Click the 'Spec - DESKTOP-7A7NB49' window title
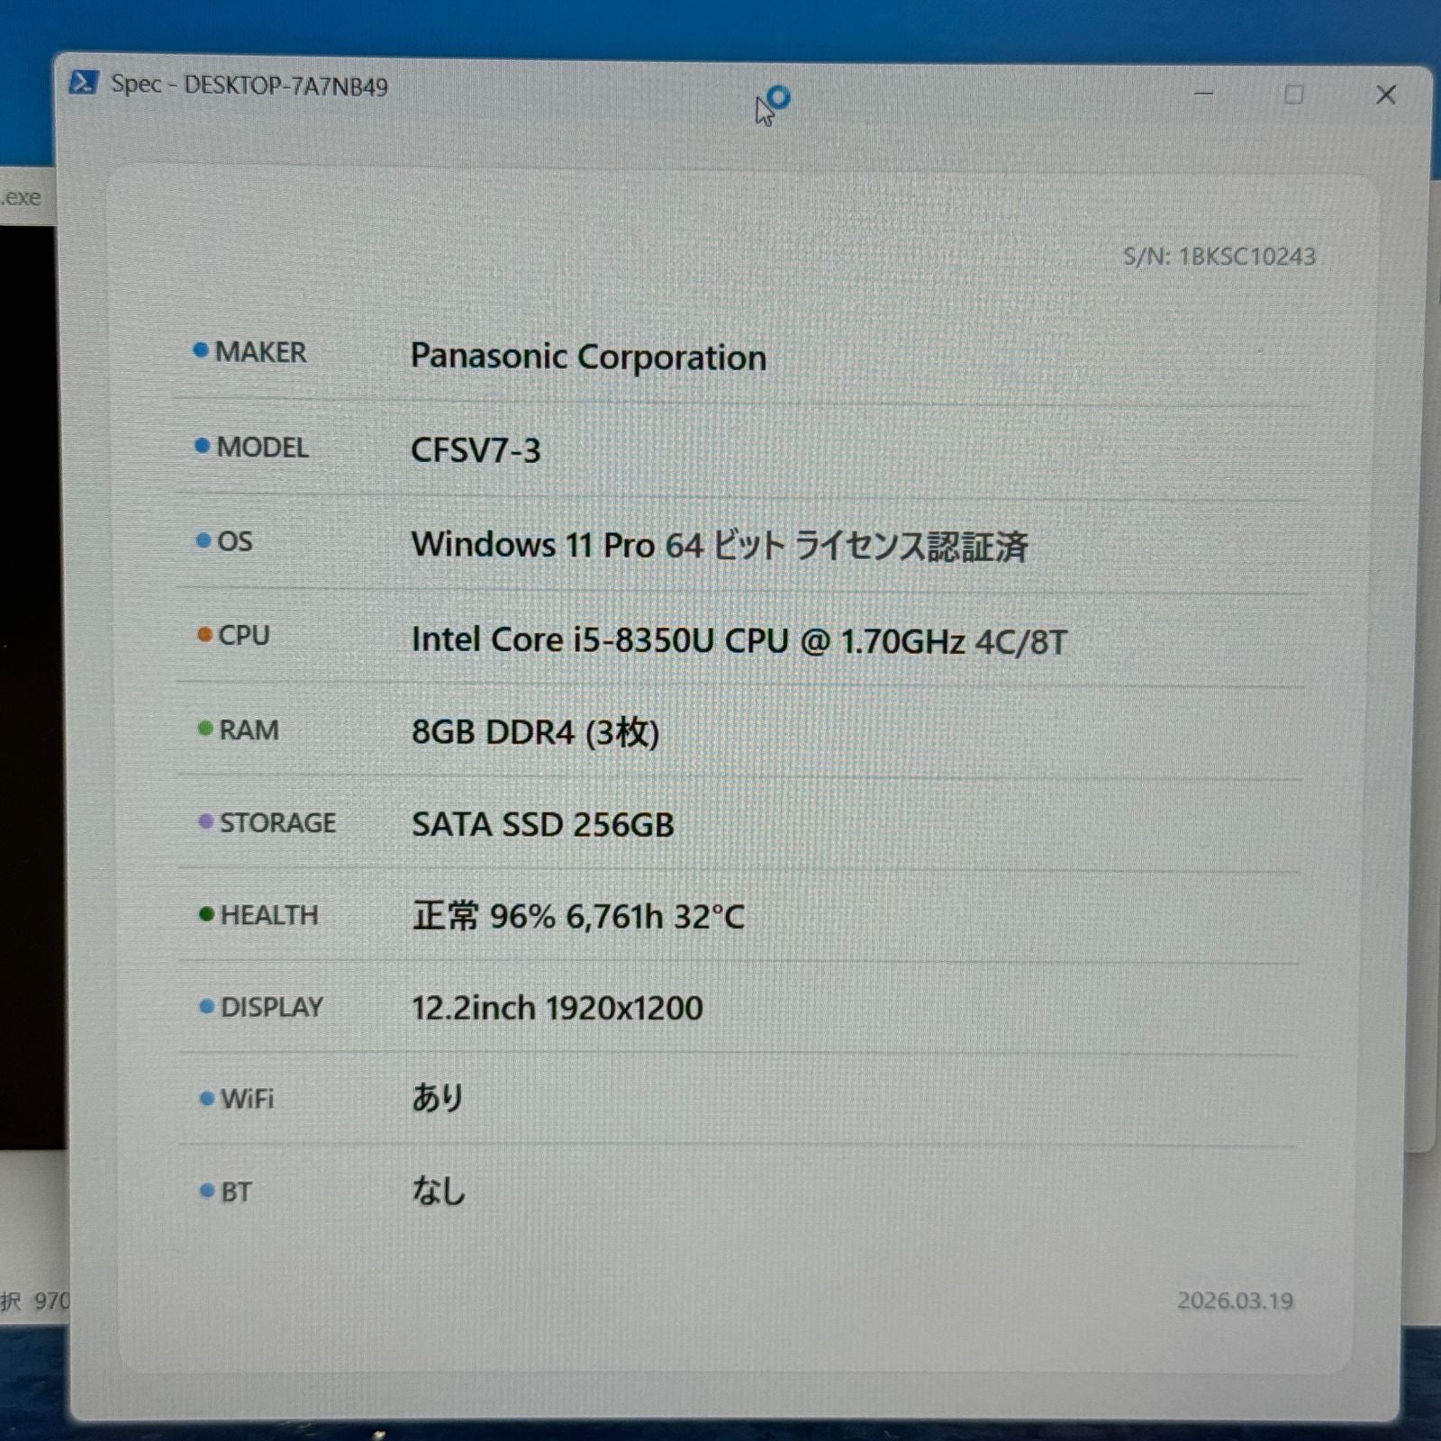1441x1441 pixels. click(x=249, y=86)
